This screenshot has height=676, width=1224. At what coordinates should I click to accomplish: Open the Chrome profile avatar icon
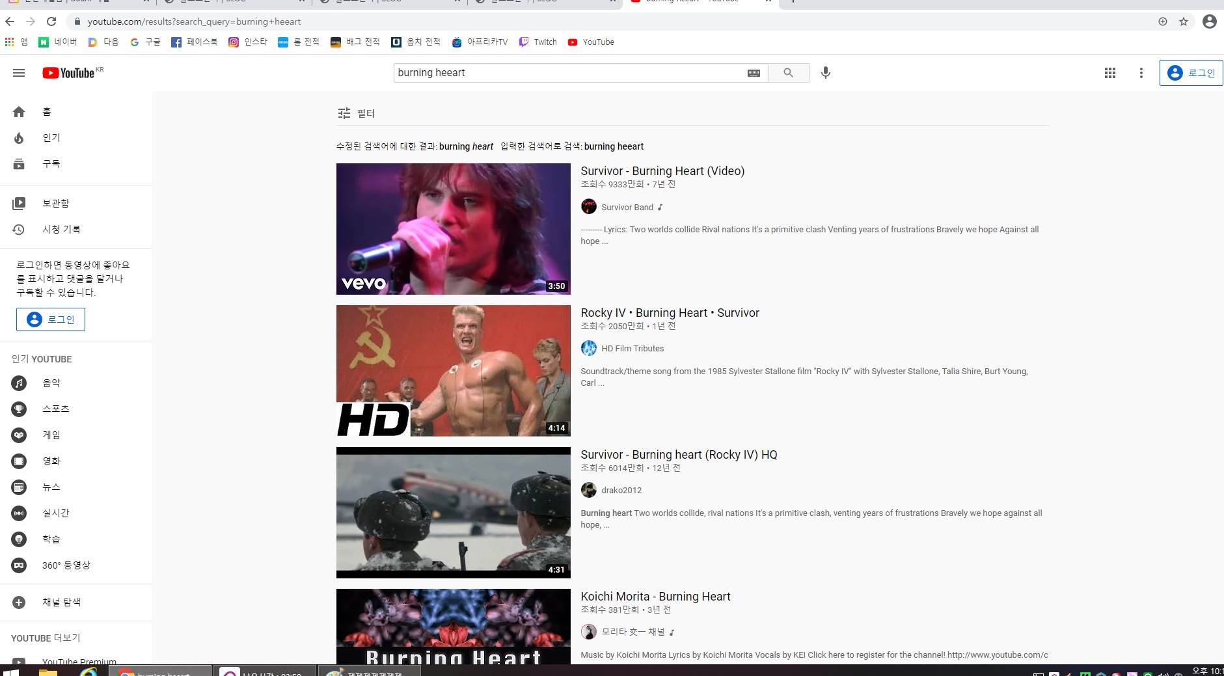coord(1210,21)
